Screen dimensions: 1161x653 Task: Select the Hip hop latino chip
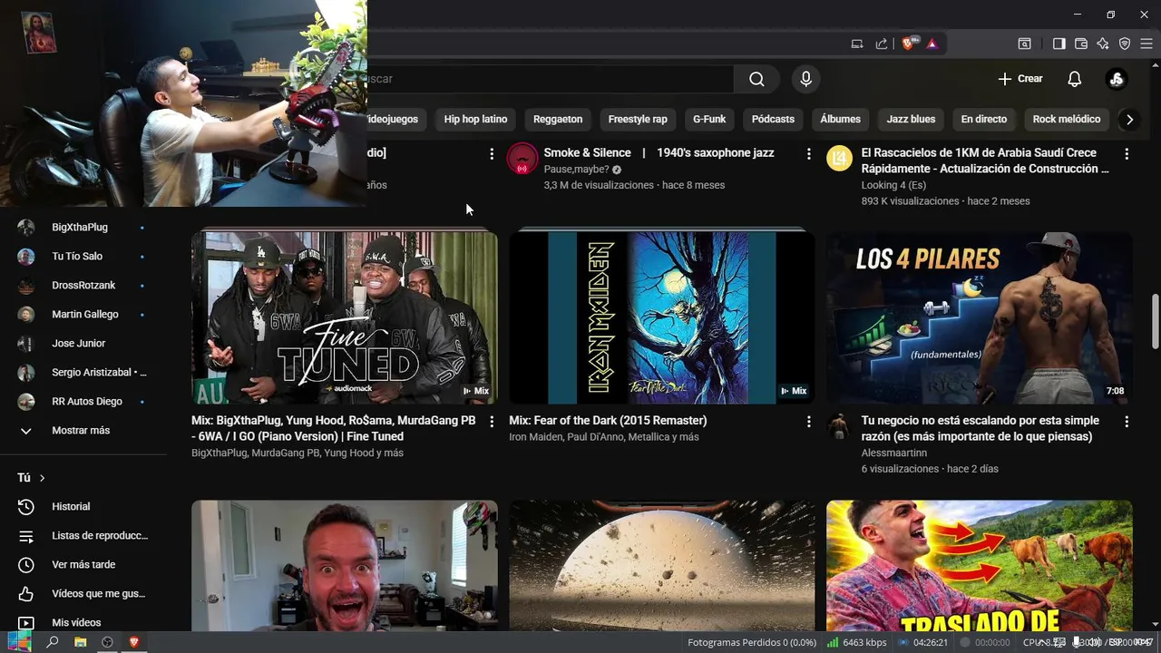click(x=475, y=119)
